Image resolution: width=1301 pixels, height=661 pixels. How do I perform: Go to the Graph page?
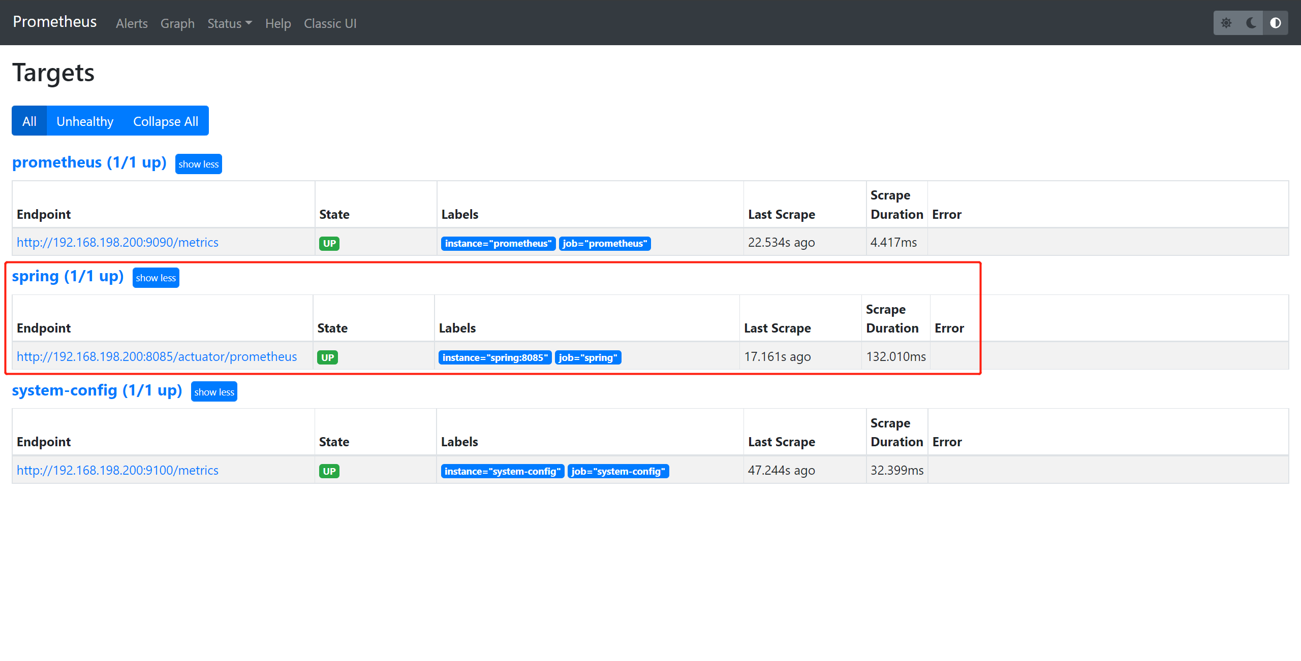[177, 23]
